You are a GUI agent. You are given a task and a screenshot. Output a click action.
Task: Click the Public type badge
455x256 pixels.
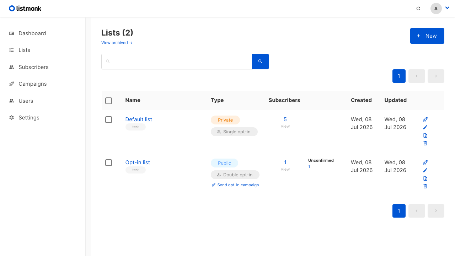(x=224, y=163)
